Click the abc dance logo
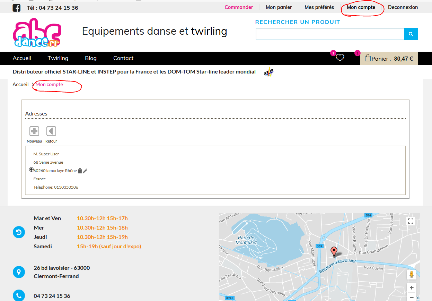Viewport: 432px width, 301px height. [37, 33]
